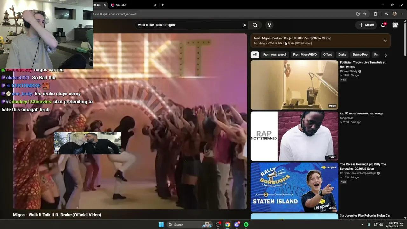Screen dimensions: 407x229
Task: Click the Migos video player
Action: point(130,121)
